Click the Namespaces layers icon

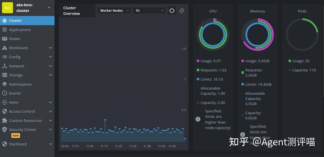point(4,84)
